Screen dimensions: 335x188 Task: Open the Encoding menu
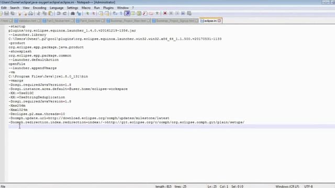coord(40,8)
